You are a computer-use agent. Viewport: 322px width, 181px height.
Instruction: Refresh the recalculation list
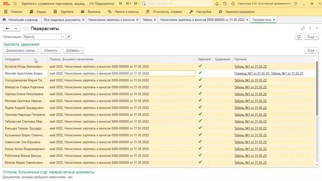299,37
